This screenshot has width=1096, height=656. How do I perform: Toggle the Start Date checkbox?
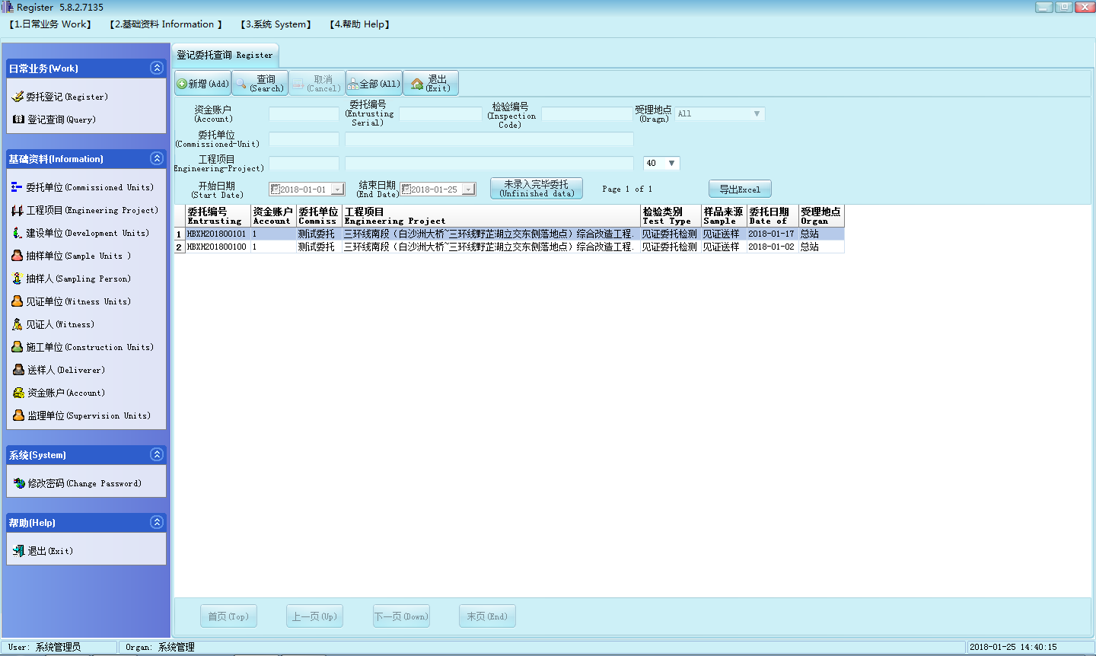(276, 189)
